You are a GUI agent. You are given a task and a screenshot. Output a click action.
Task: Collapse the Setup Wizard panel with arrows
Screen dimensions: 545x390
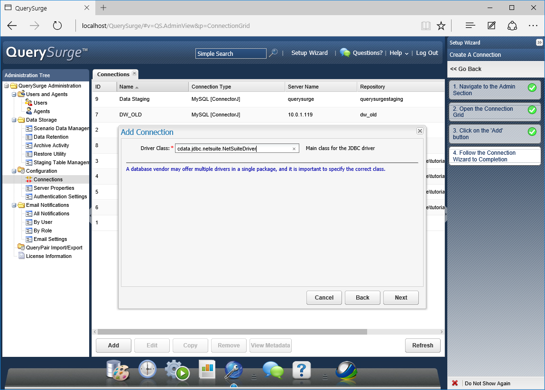pyautogui.click(x=539, y=43)
